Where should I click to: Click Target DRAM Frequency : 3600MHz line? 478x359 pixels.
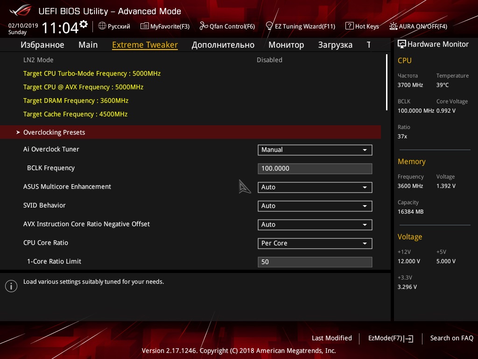(x=76, y=101)
